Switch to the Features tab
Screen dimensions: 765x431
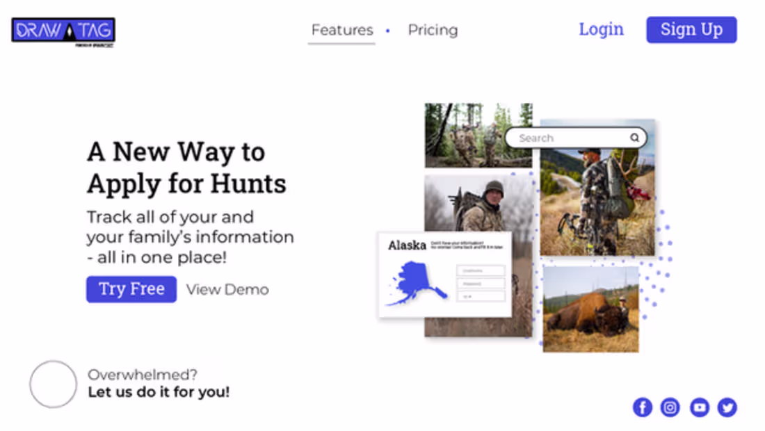pos(341,31)
